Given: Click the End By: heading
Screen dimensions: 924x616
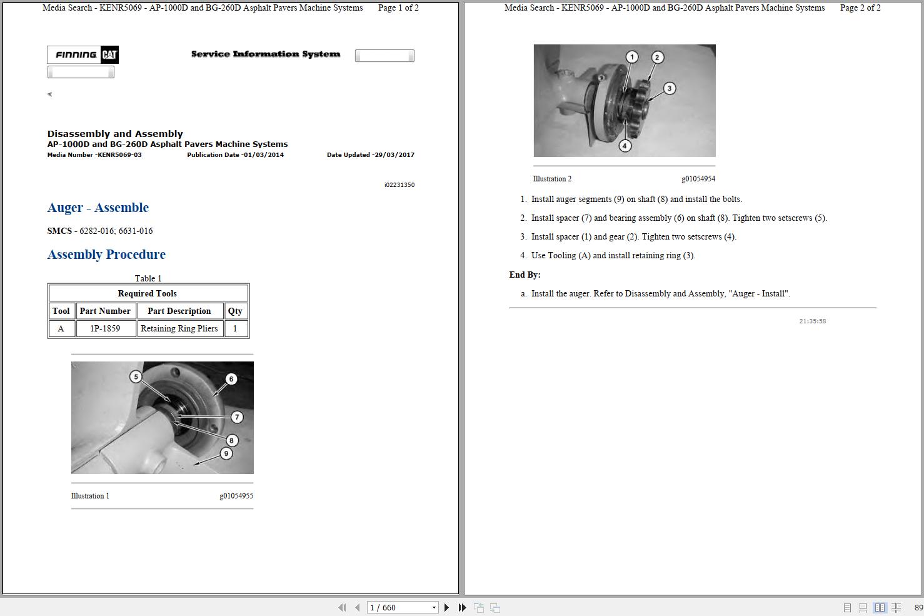Looking at the screenshot, I should pyautogui.click(x=525, y=275).
